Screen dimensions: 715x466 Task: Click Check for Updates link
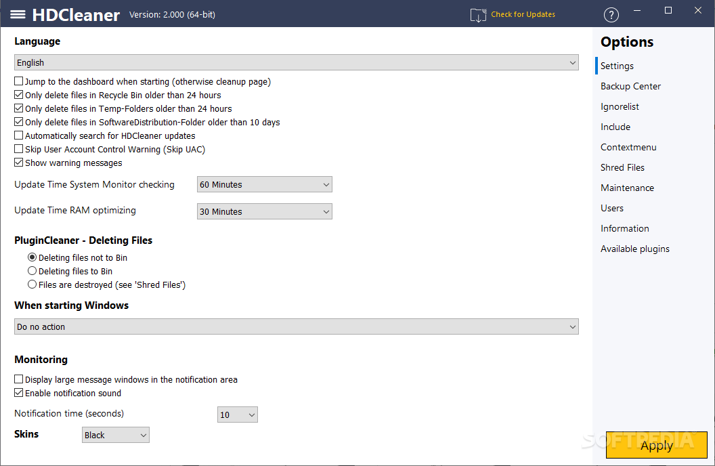tap(523, 15)
